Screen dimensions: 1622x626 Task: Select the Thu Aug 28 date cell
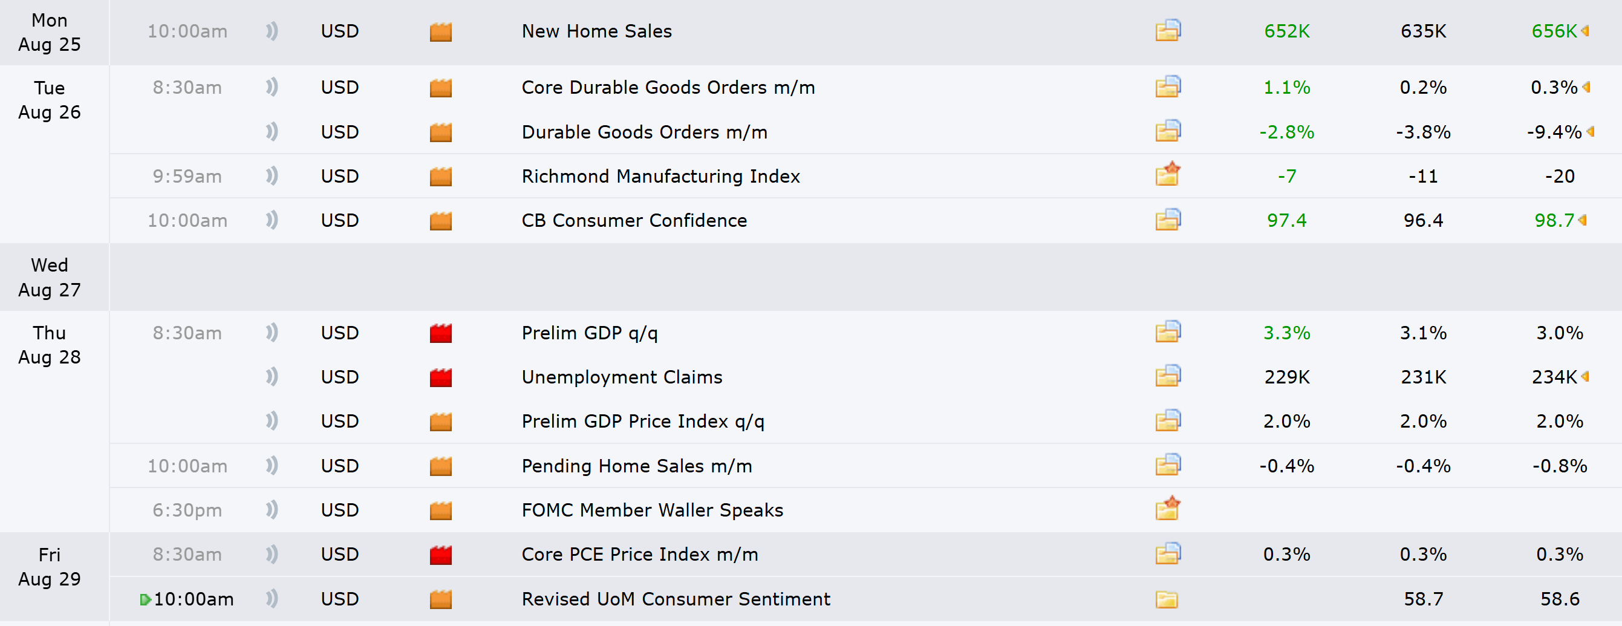tap(49, 345)
